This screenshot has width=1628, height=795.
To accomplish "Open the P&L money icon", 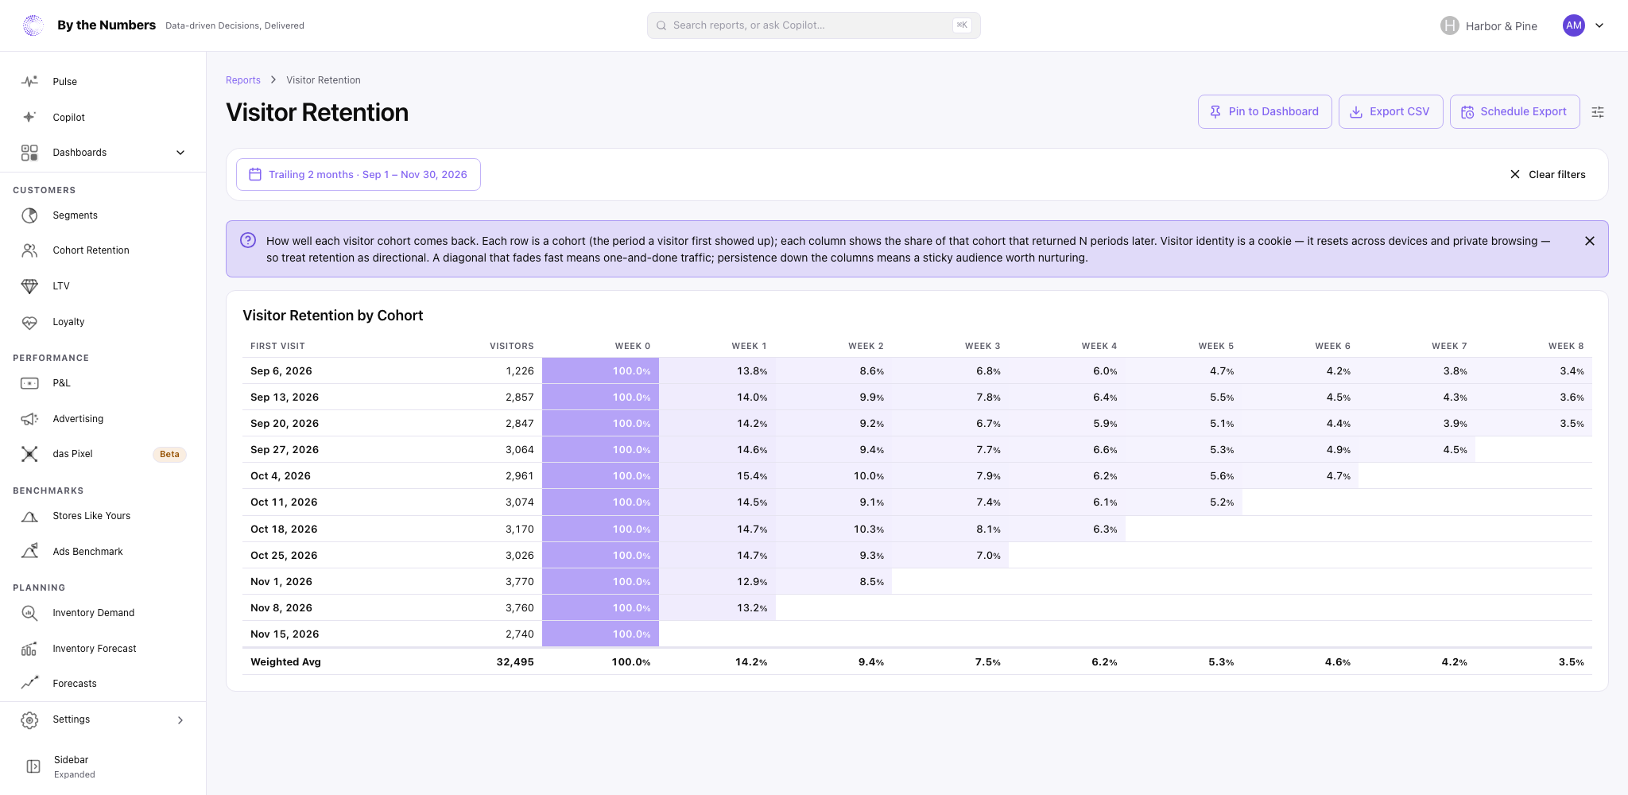I will point(29,383).
